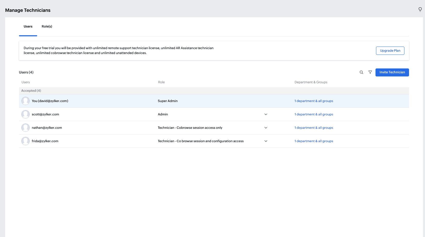Expand role dropdown for scott@zylker.com
This screenshot has width=425, height=237.
[266, 114]
